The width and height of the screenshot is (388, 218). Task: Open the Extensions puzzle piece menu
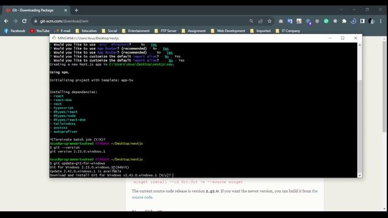pos(344,21)
